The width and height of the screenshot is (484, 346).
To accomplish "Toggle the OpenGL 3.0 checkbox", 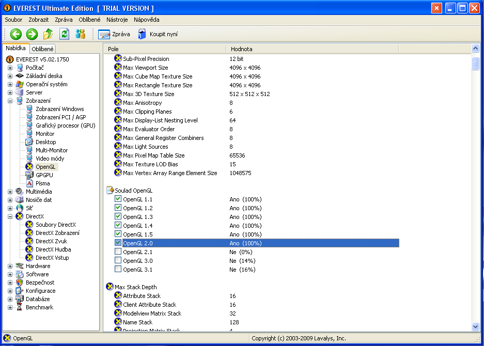I will (x=118, y=260).
